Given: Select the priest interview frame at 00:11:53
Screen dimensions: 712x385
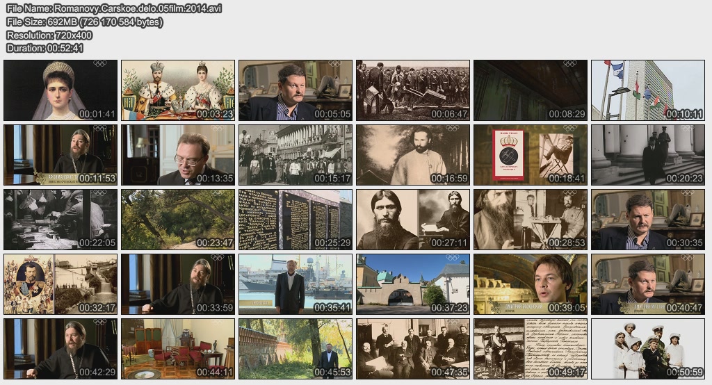Looking at the screenshot, I should (60, 155).
